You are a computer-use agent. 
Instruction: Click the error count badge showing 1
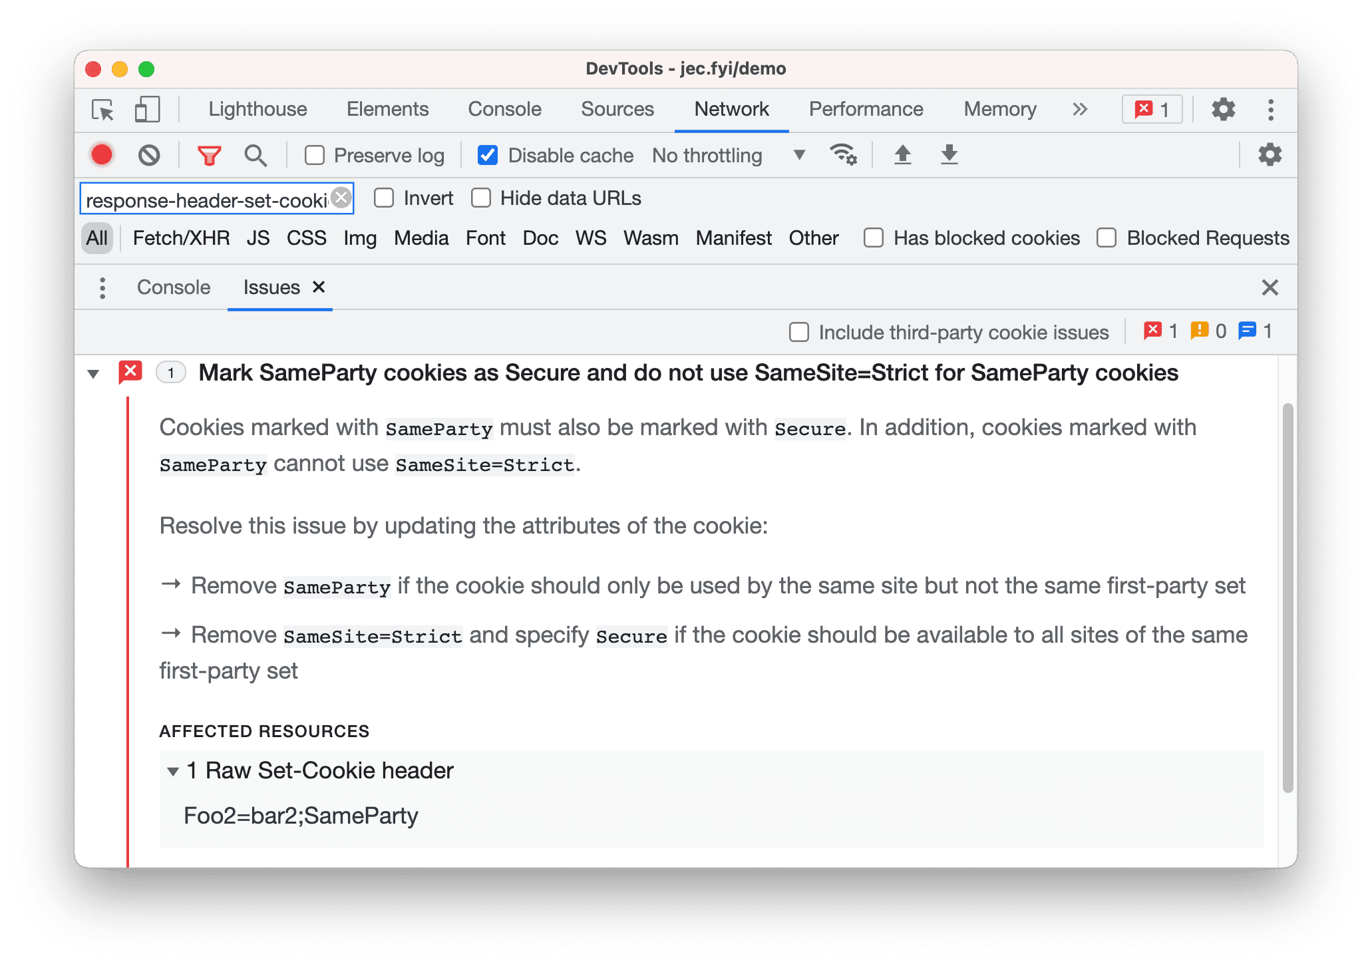point(1151,110)
